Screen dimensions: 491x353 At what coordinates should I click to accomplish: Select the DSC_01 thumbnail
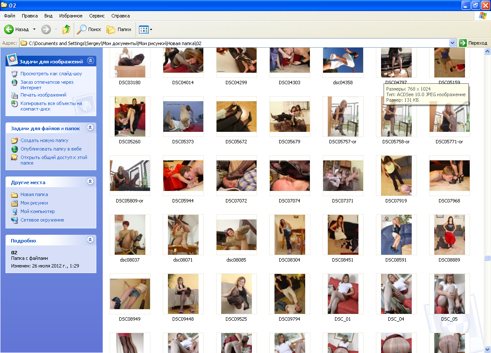343,293
